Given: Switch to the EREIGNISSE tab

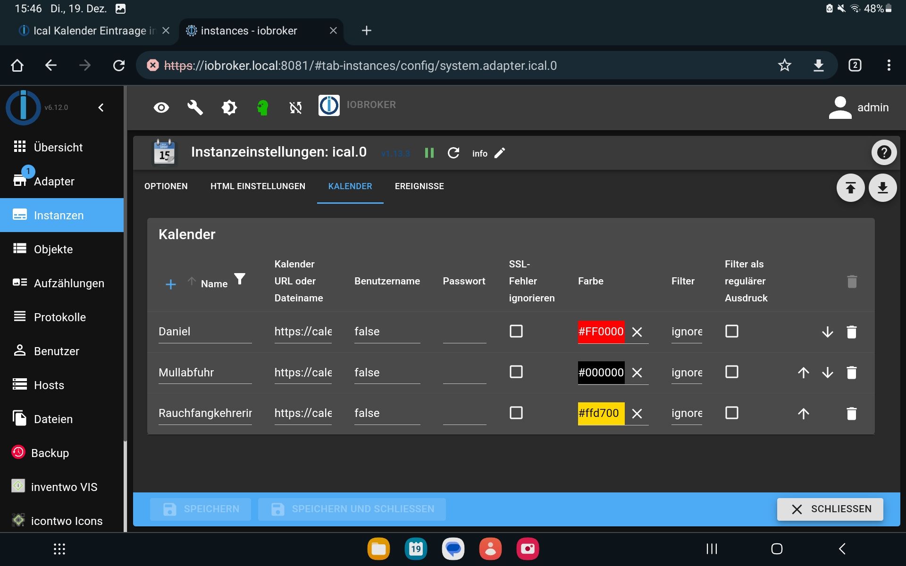Looking at the screenshot, I should click(419, 186).
